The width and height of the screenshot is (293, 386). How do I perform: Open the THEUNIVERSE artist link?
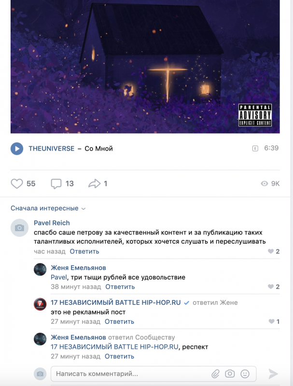(52, 149)
